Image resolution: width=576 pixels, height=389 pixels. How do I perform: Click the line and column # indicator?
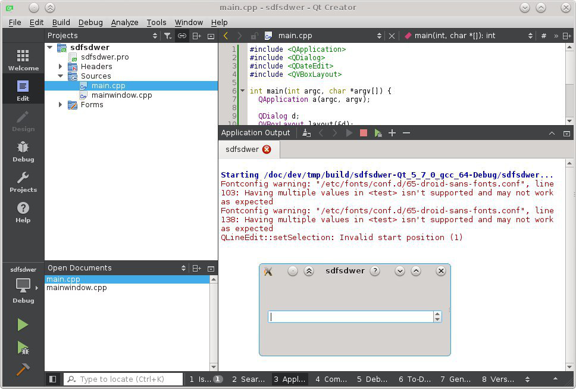pos(544,36)
